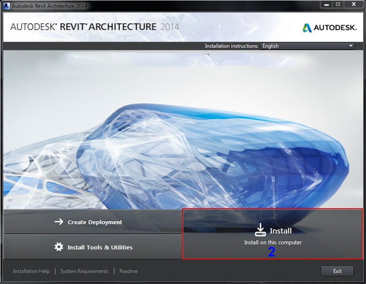Click the Installation instructions label

(x=232, y=46)
